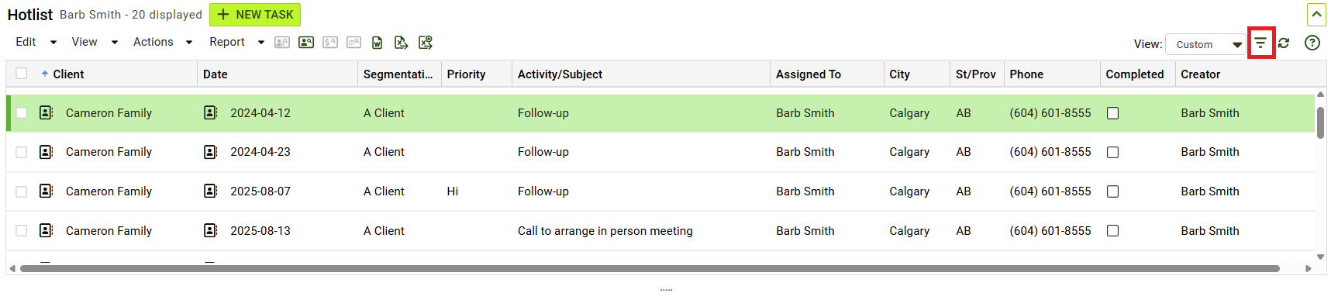Open the Edit menu
This screenshot has width=1338, height=300.
click(36, 42)
